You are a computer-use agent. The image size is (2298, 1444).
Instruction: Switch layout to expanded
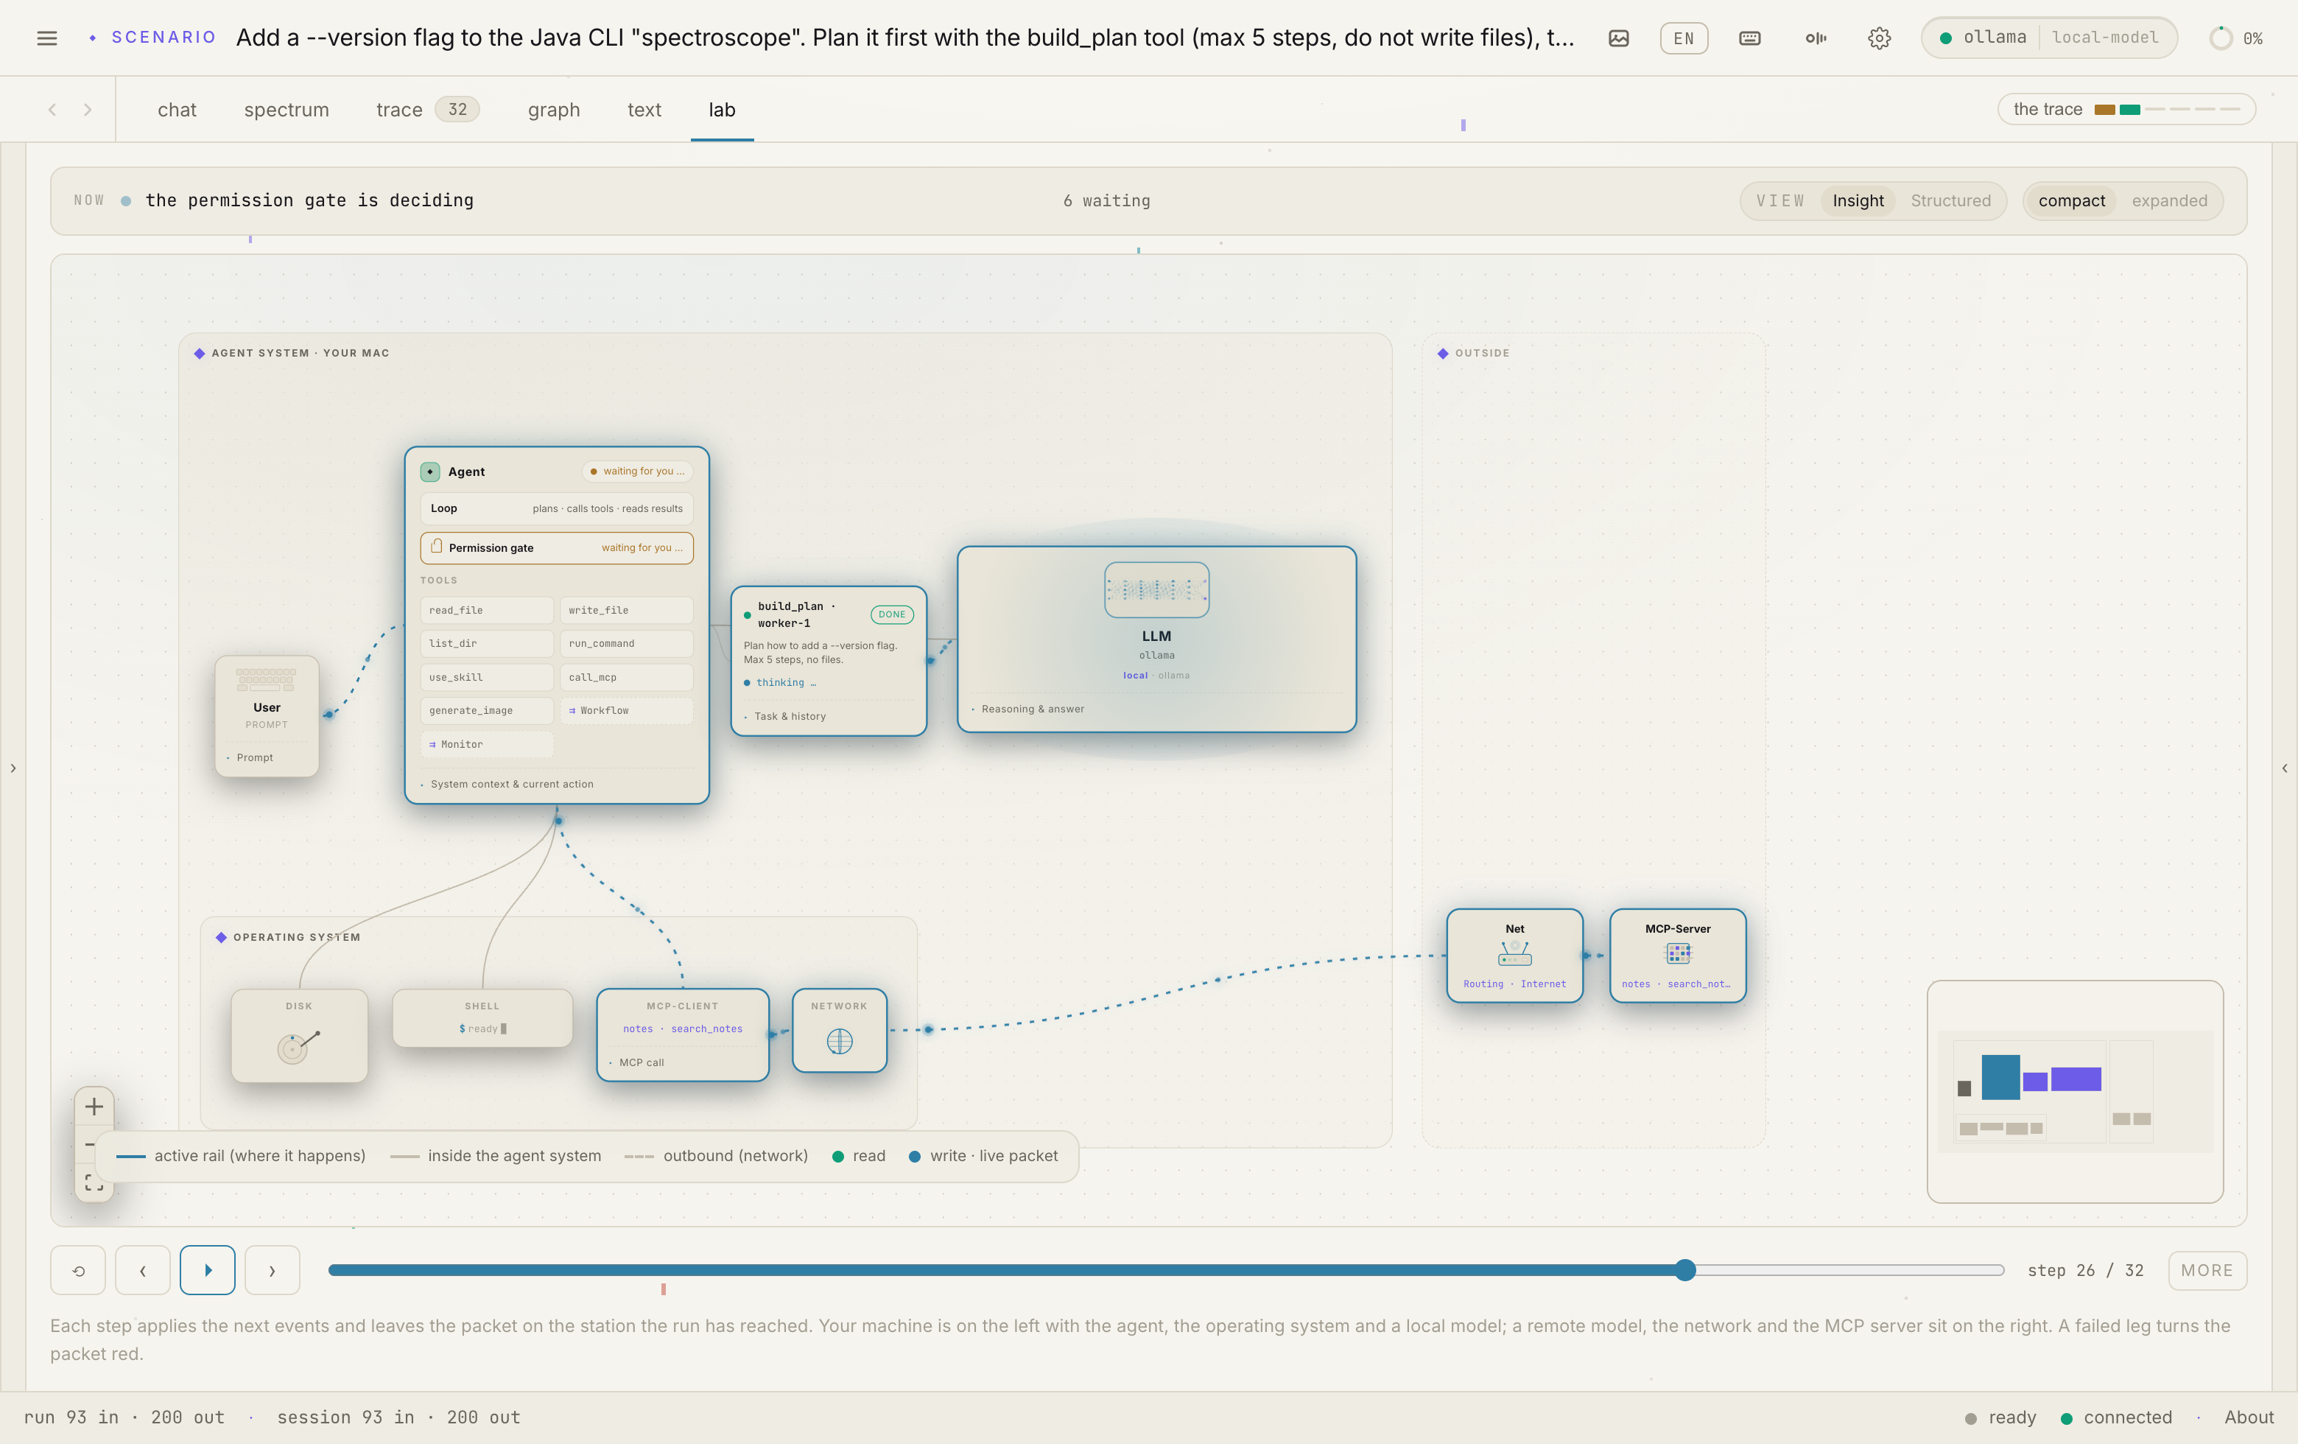(2169, 200)
